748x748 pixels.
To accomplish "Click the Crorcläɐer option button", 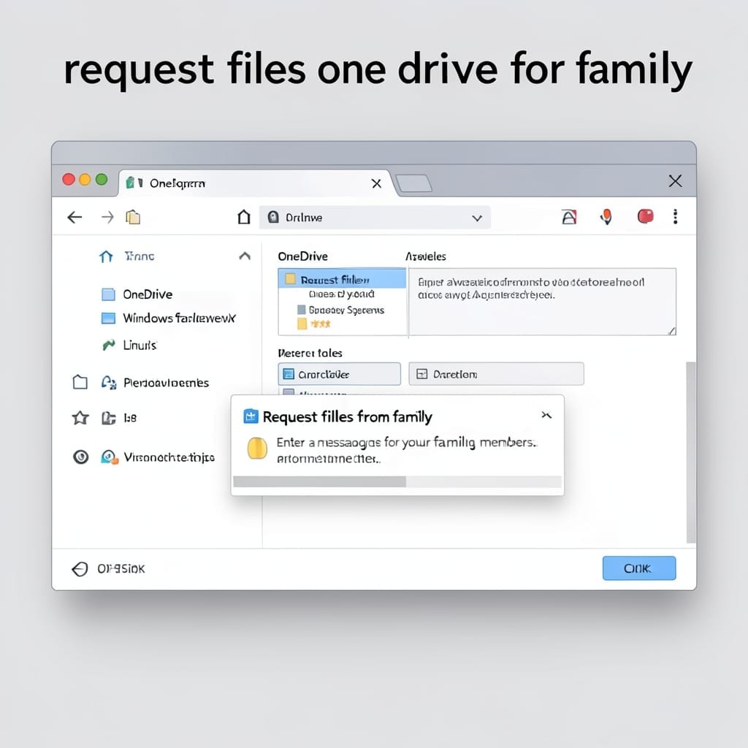I will [x=339, y=374].
